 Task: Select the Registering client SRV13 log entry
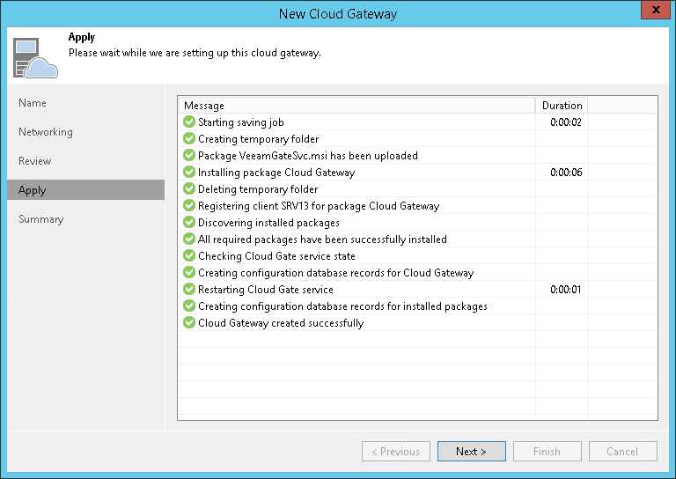(319, 206)
